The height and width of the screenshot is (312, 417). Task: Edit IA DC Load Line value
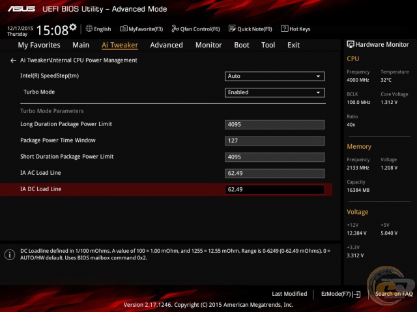[x=274, y=189]
